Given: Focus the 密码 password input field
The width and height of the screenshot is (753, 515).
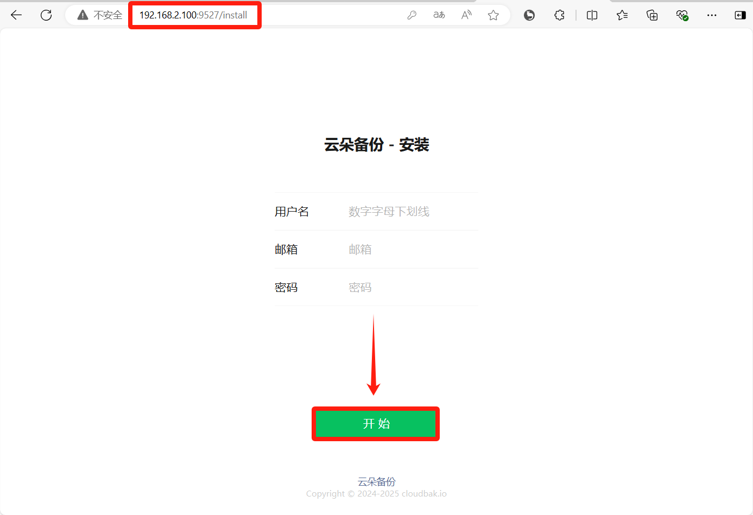Looking at the screenshot, I should 410,288.
